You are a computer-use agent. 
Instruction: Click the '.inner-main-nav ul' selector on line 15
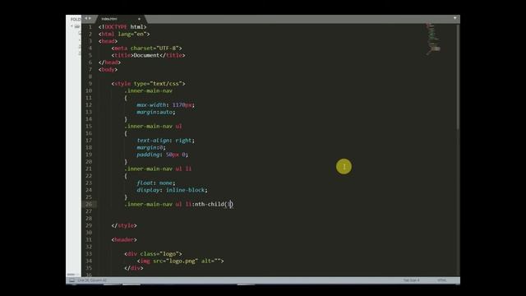(153, 126)
